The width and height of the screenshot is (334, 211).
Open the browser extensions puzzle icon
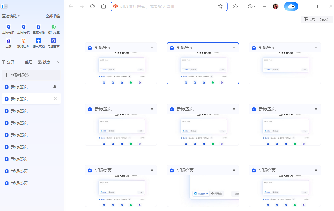235,6
